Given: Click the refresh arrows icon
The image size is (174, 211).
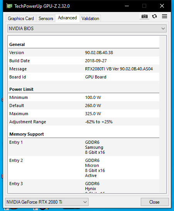Looking at the screenshot, I should [154, 16].
